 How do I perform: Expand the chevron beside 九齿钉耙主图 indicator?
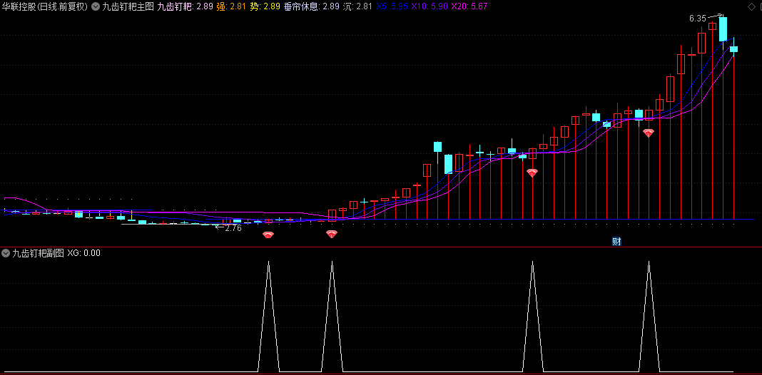pos(96,7)
